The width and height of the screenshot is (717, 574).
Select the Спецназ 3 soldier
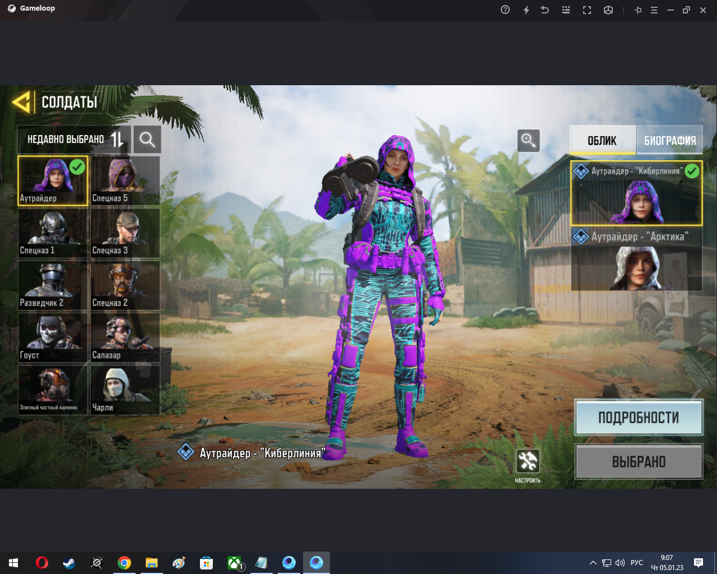pyautogui.click(x=125, y=233)
